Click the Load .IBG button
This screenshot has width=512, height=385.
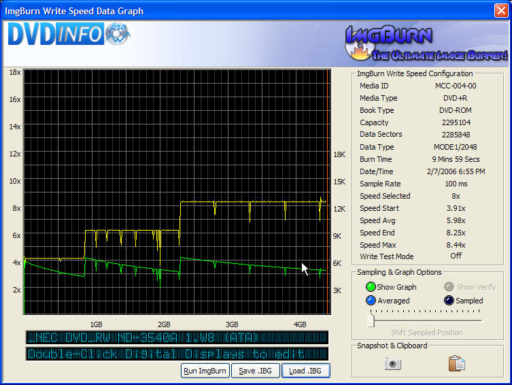[305, 371]
